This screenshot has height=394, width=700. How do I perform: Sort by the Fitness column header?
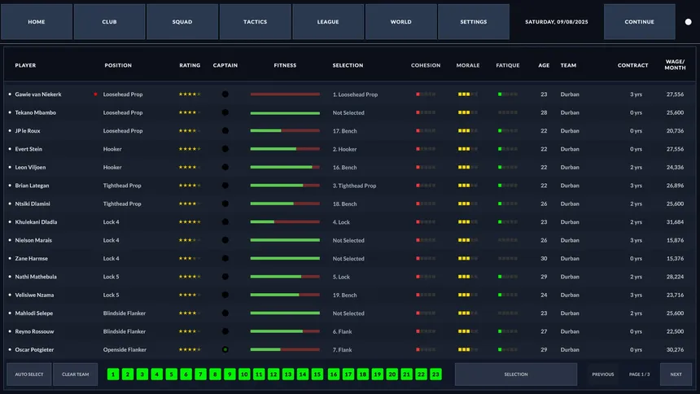coord(285,65)
